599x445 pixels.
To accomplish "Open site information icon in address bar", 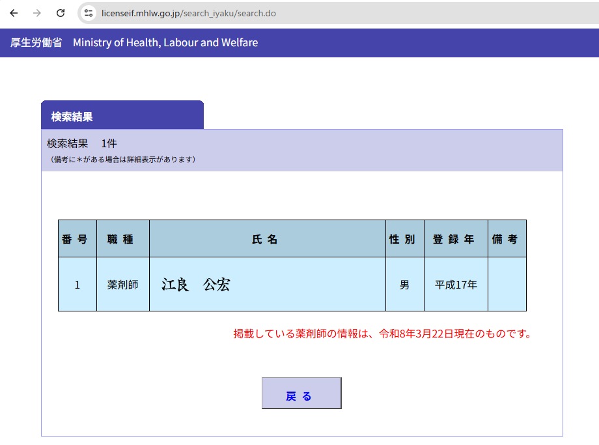I will pos(89,13).
